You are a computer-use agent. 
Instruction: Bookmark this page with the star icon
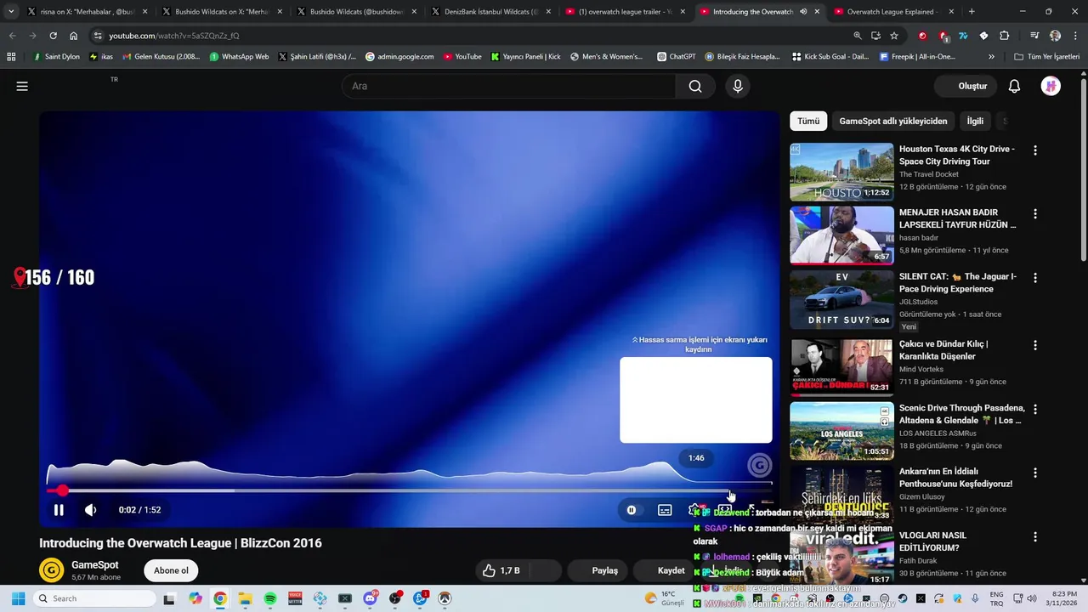894,36
